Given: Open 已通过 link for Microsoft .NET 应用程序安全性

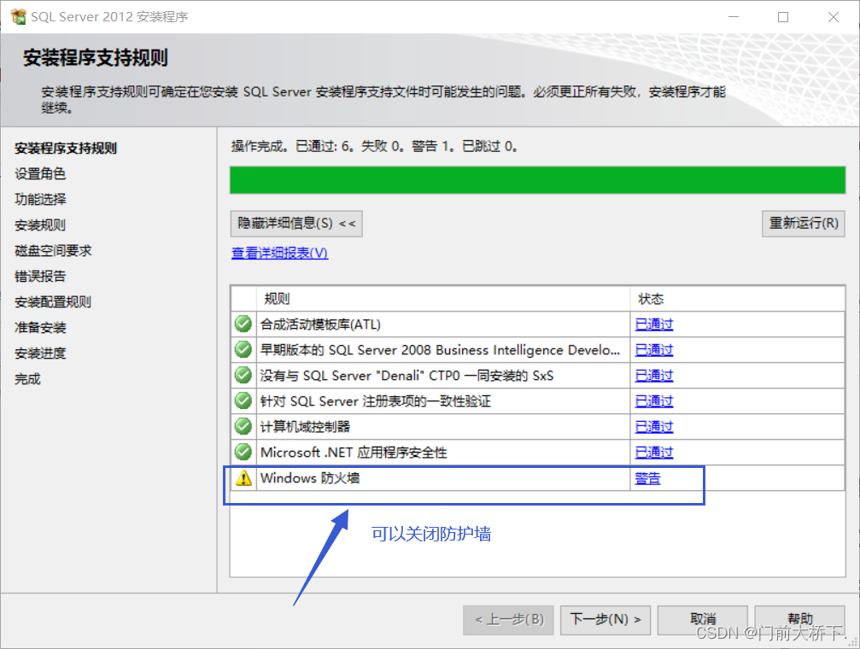Looking at the screenshot, I should [x=654, y=453].
